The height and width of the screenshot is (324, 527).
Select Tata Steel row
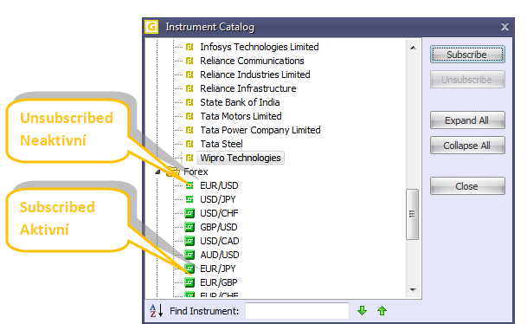click(x=222, y=144)
